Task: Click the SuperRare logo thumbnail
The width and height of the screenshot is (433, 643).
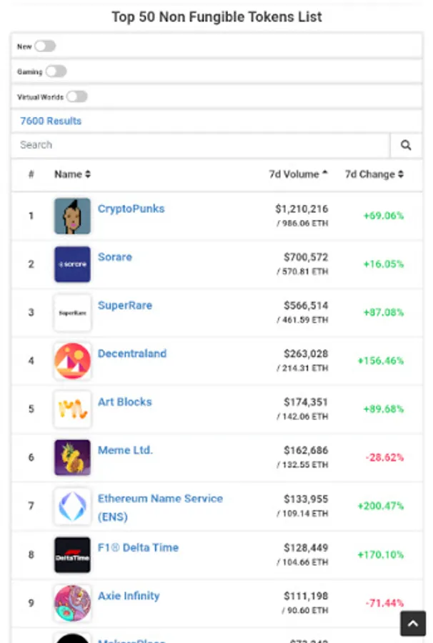Action: coord(72,313)
